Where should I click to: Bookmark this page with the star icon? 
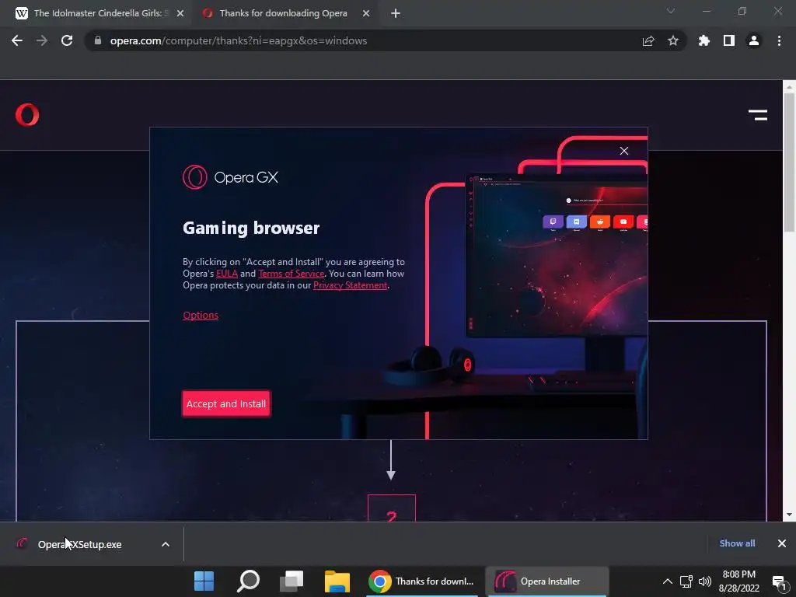673,40
